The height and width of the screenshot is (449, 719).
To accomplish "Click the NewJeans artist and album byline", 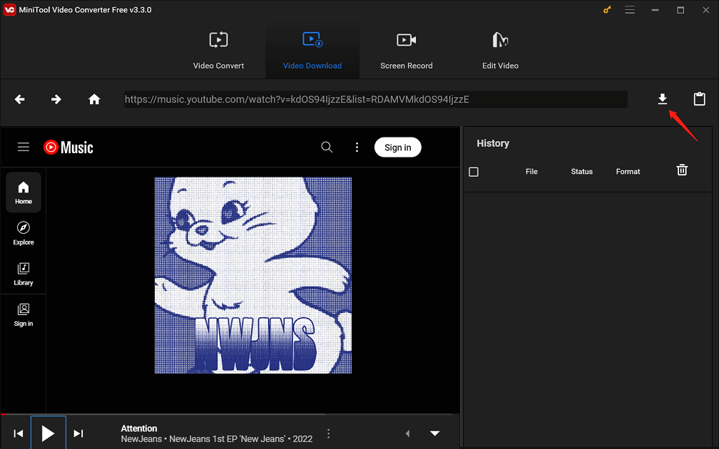I will click(x=216, y=439).
